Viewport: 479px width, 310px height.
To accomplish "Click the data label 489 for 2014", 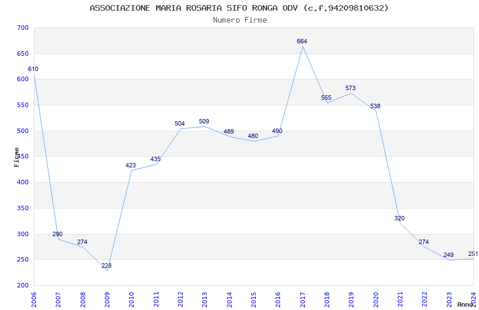I will pos(229,131).
